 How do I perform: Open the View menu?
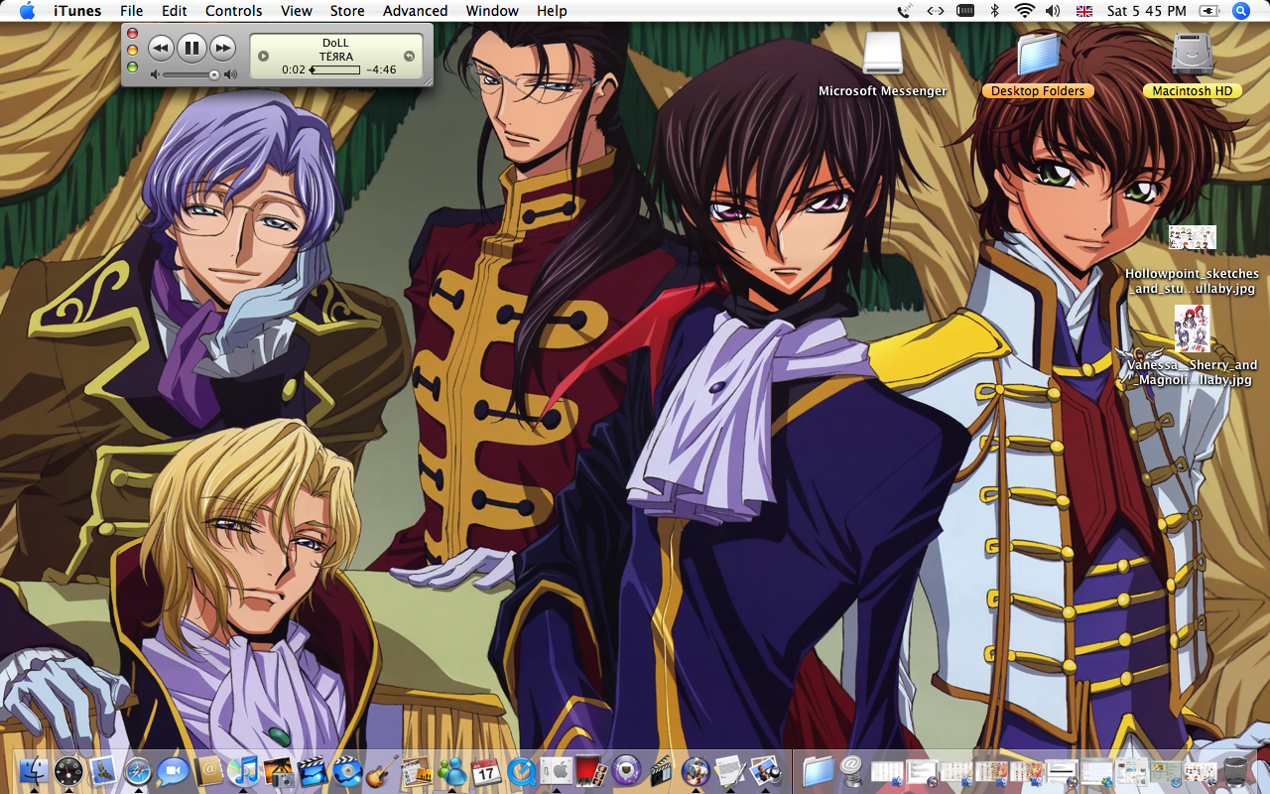point(297,11)
